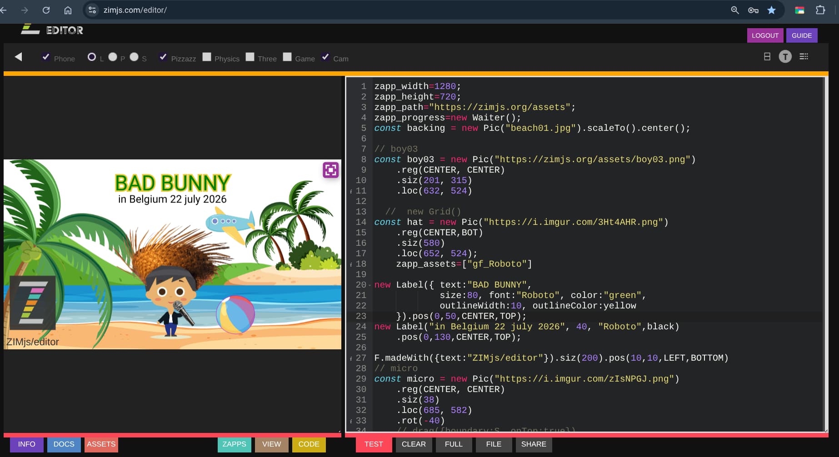Click the split layout icon in editor toolbar
Screen dimensions: 839x457
click(767, 56)
